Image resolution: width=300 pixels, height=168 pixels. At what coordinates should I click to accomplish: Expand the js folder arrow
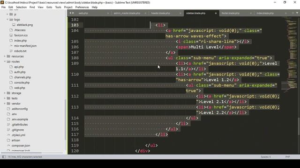[7, 14]
